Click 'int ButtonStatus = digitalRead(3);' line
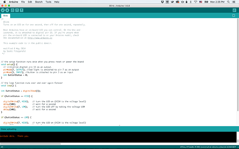The width and height of the screenshot is (239, 149). (x=21, y=91)
